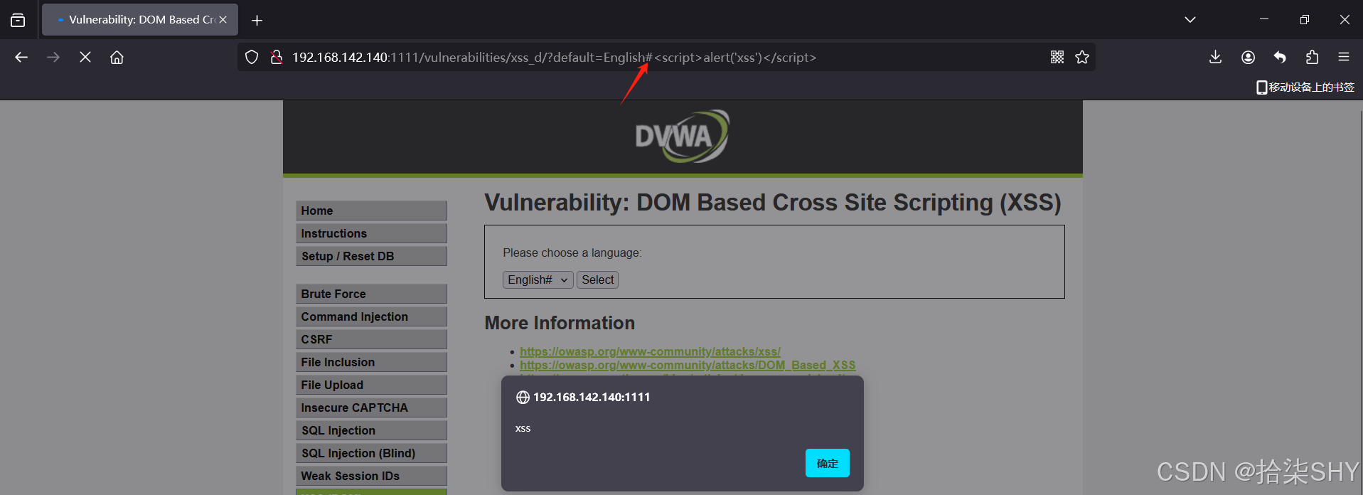Open the browser home page

point(117,57)
